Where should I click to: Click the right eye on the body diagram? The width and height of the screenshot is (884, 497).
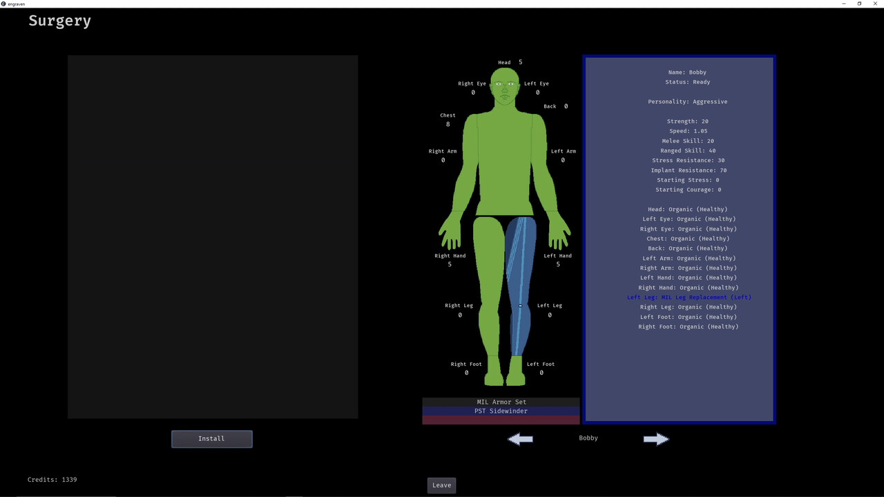coord(499,84)
